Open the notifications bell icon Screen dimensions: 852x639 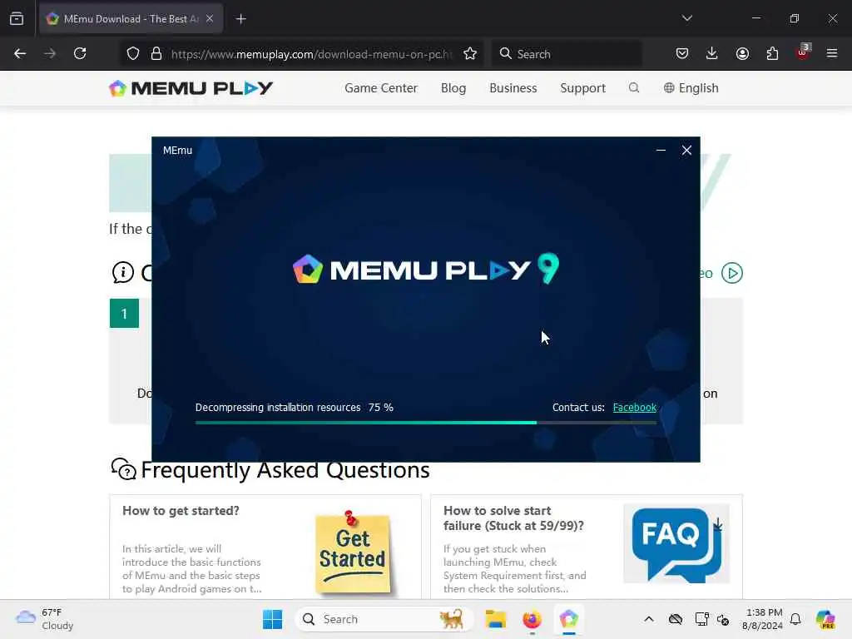(x=795, y=619)
